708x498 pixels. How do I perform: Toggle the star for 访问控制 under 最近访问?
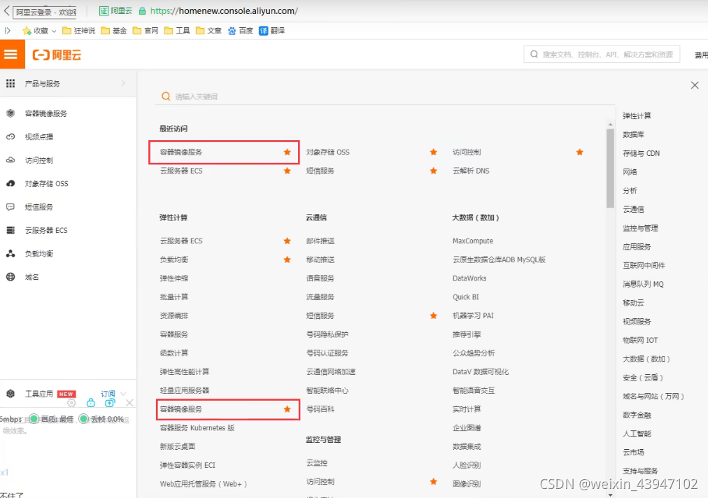pyautogui.click(x=580, y=152)
